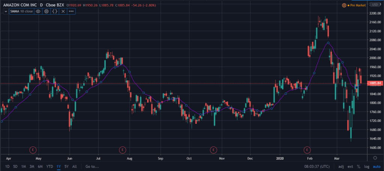Open chart settings gear at axis corner
Screen dimensions: 384x171
(375, 158)
